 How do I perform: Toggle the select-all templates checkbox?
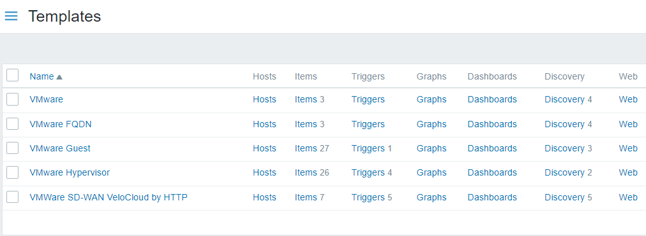[12, 76]
